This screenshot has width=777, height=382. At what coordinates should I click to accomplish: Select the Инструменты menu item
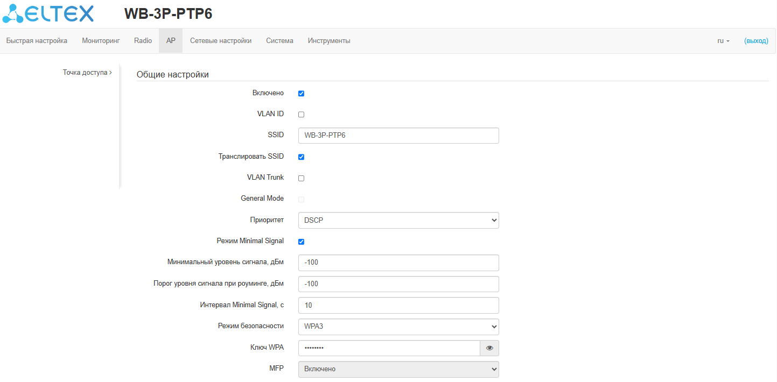(329, 41)
